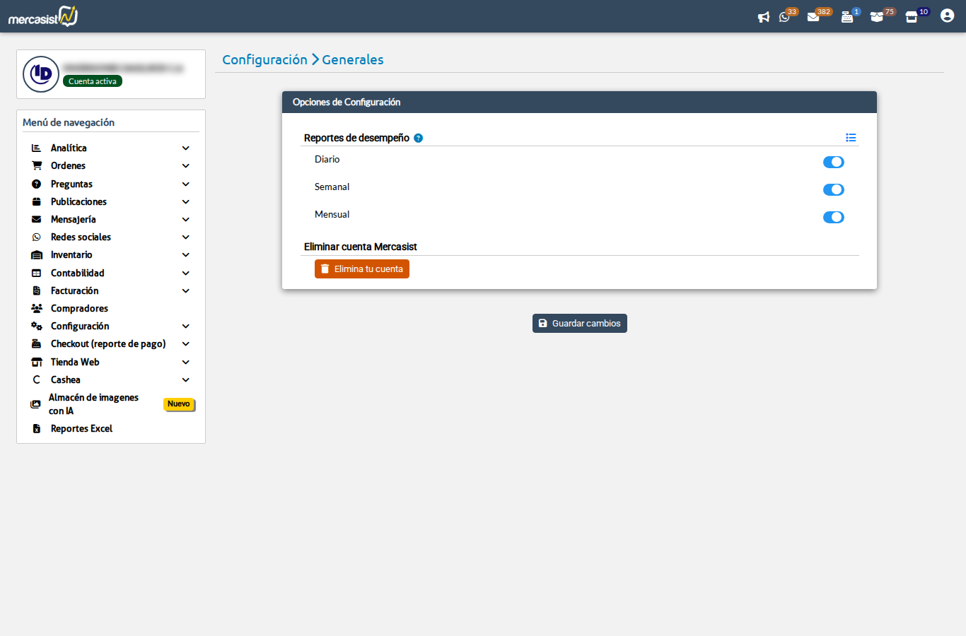Viewport: 966px width, 636px height.
Task: Click the list icon in Reportes de desempeño
Action: pos(851,138)
